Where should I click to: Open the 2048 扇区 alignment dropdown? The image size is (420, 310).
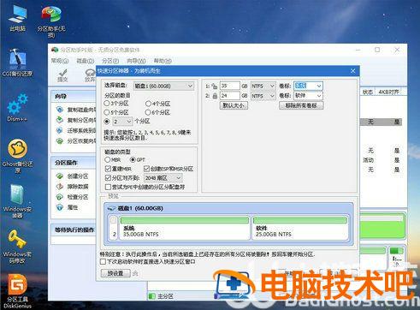tap(163, 178)
